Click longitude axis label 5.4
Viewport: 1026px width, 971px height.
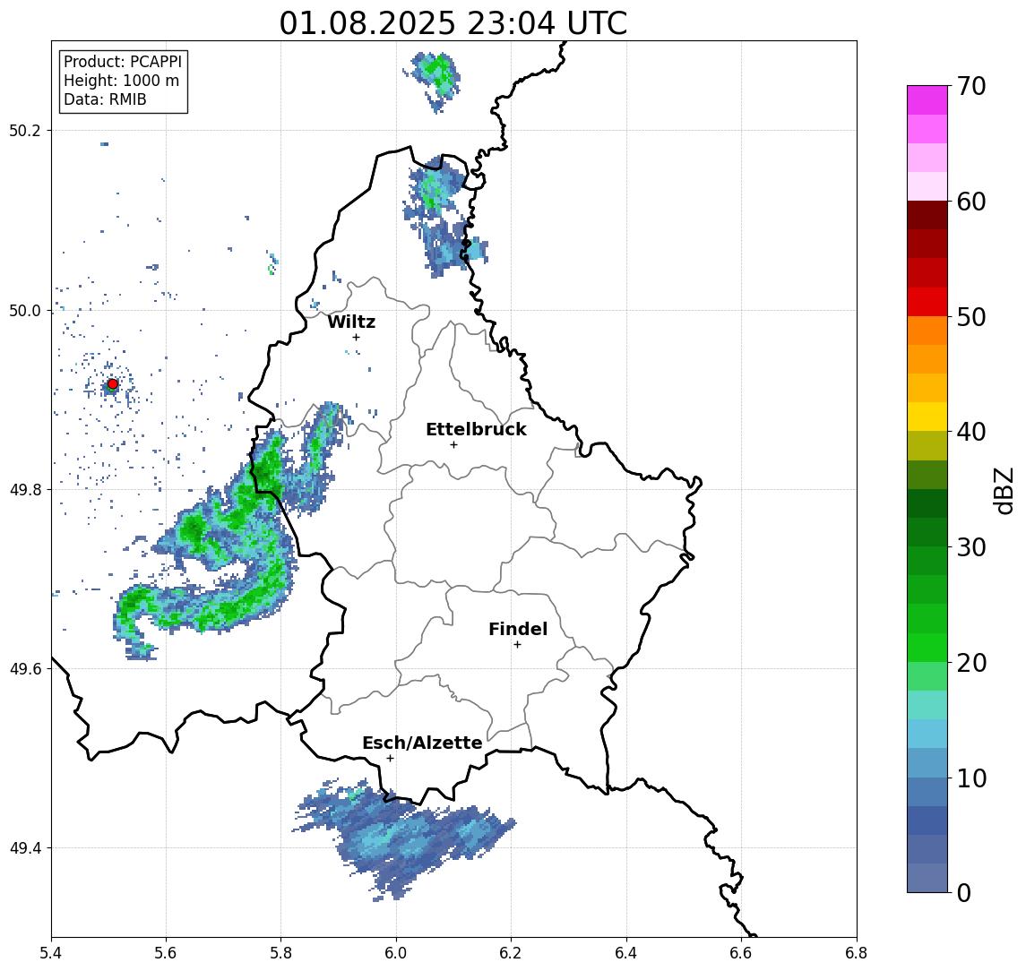[x=51, y=953]
